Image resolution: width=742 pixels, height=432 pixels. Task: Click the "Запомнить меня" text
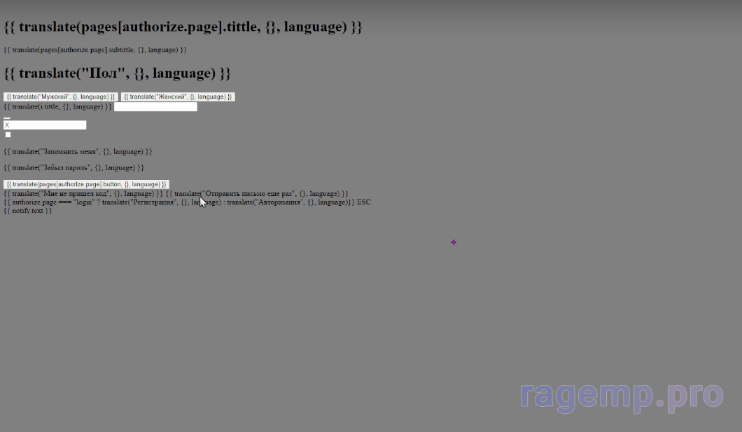[78, 151]
